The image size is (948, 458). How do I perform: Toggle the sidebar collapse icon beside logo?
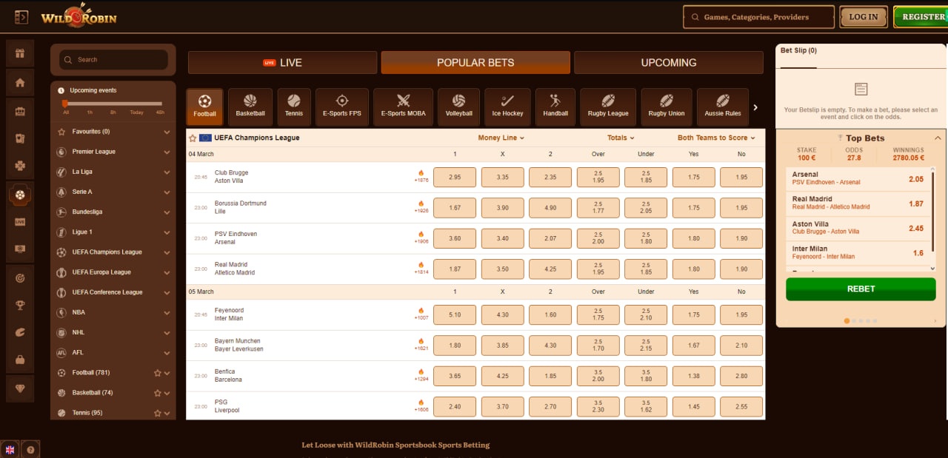pos(21,16)
